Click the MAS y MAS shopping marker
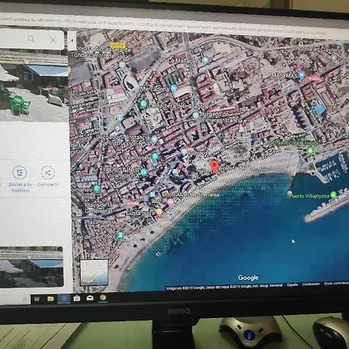This screenshot has height=349, width=349. pyautogui.click(x=302, y=75)
